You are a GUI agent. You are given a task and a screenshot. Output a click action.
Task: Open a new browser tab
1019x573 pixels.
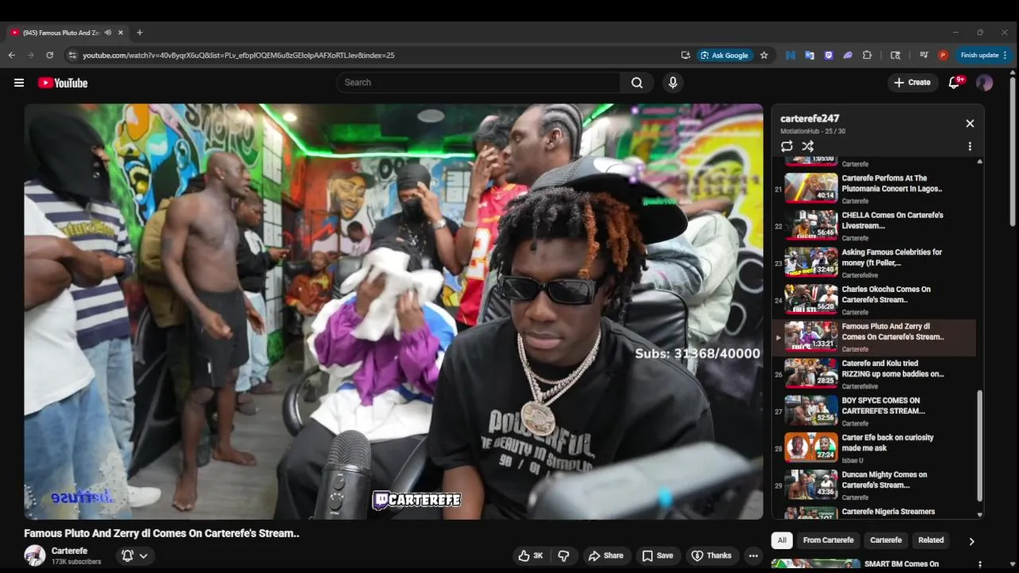(x=139, y=33)
